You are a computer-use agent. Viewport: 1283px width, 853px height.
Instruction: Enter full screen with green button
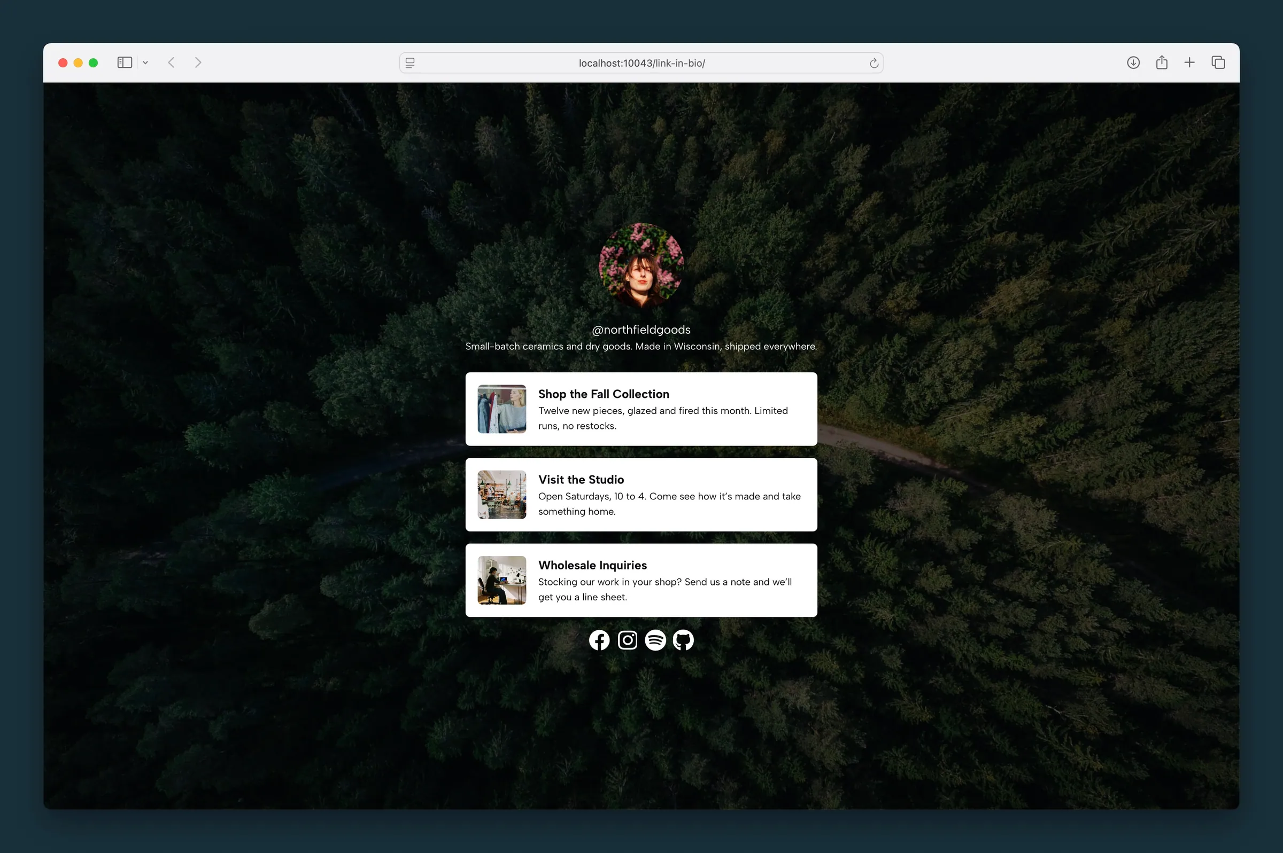pos(94,62)
